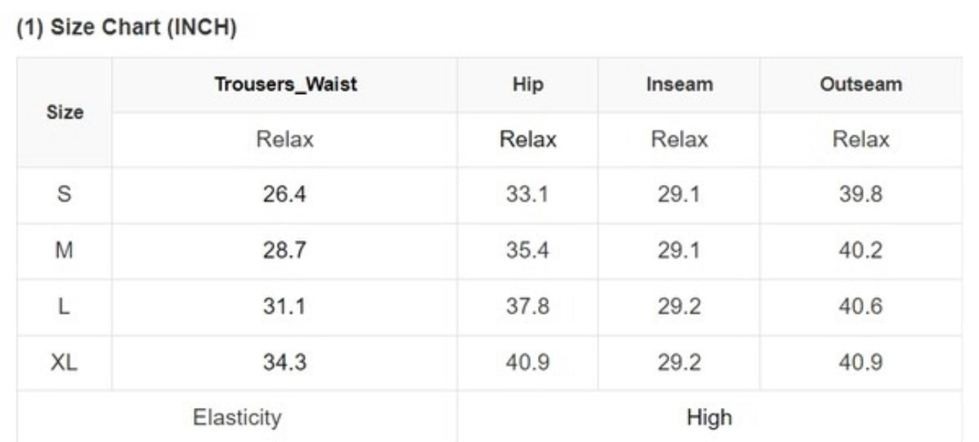Click the Size Chart (INCH) heading
The height and width of the screenshot is (442, 979).
(x=127, y=29)
